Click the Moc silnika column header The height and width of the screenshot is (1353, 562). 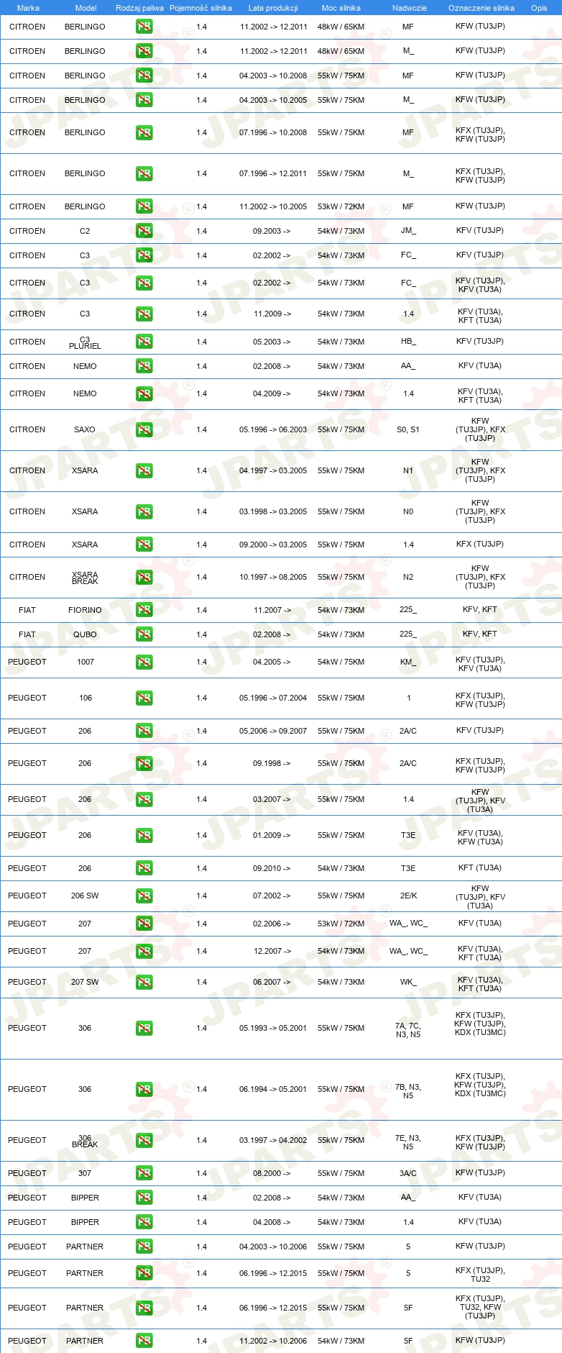tap(341, 8)
